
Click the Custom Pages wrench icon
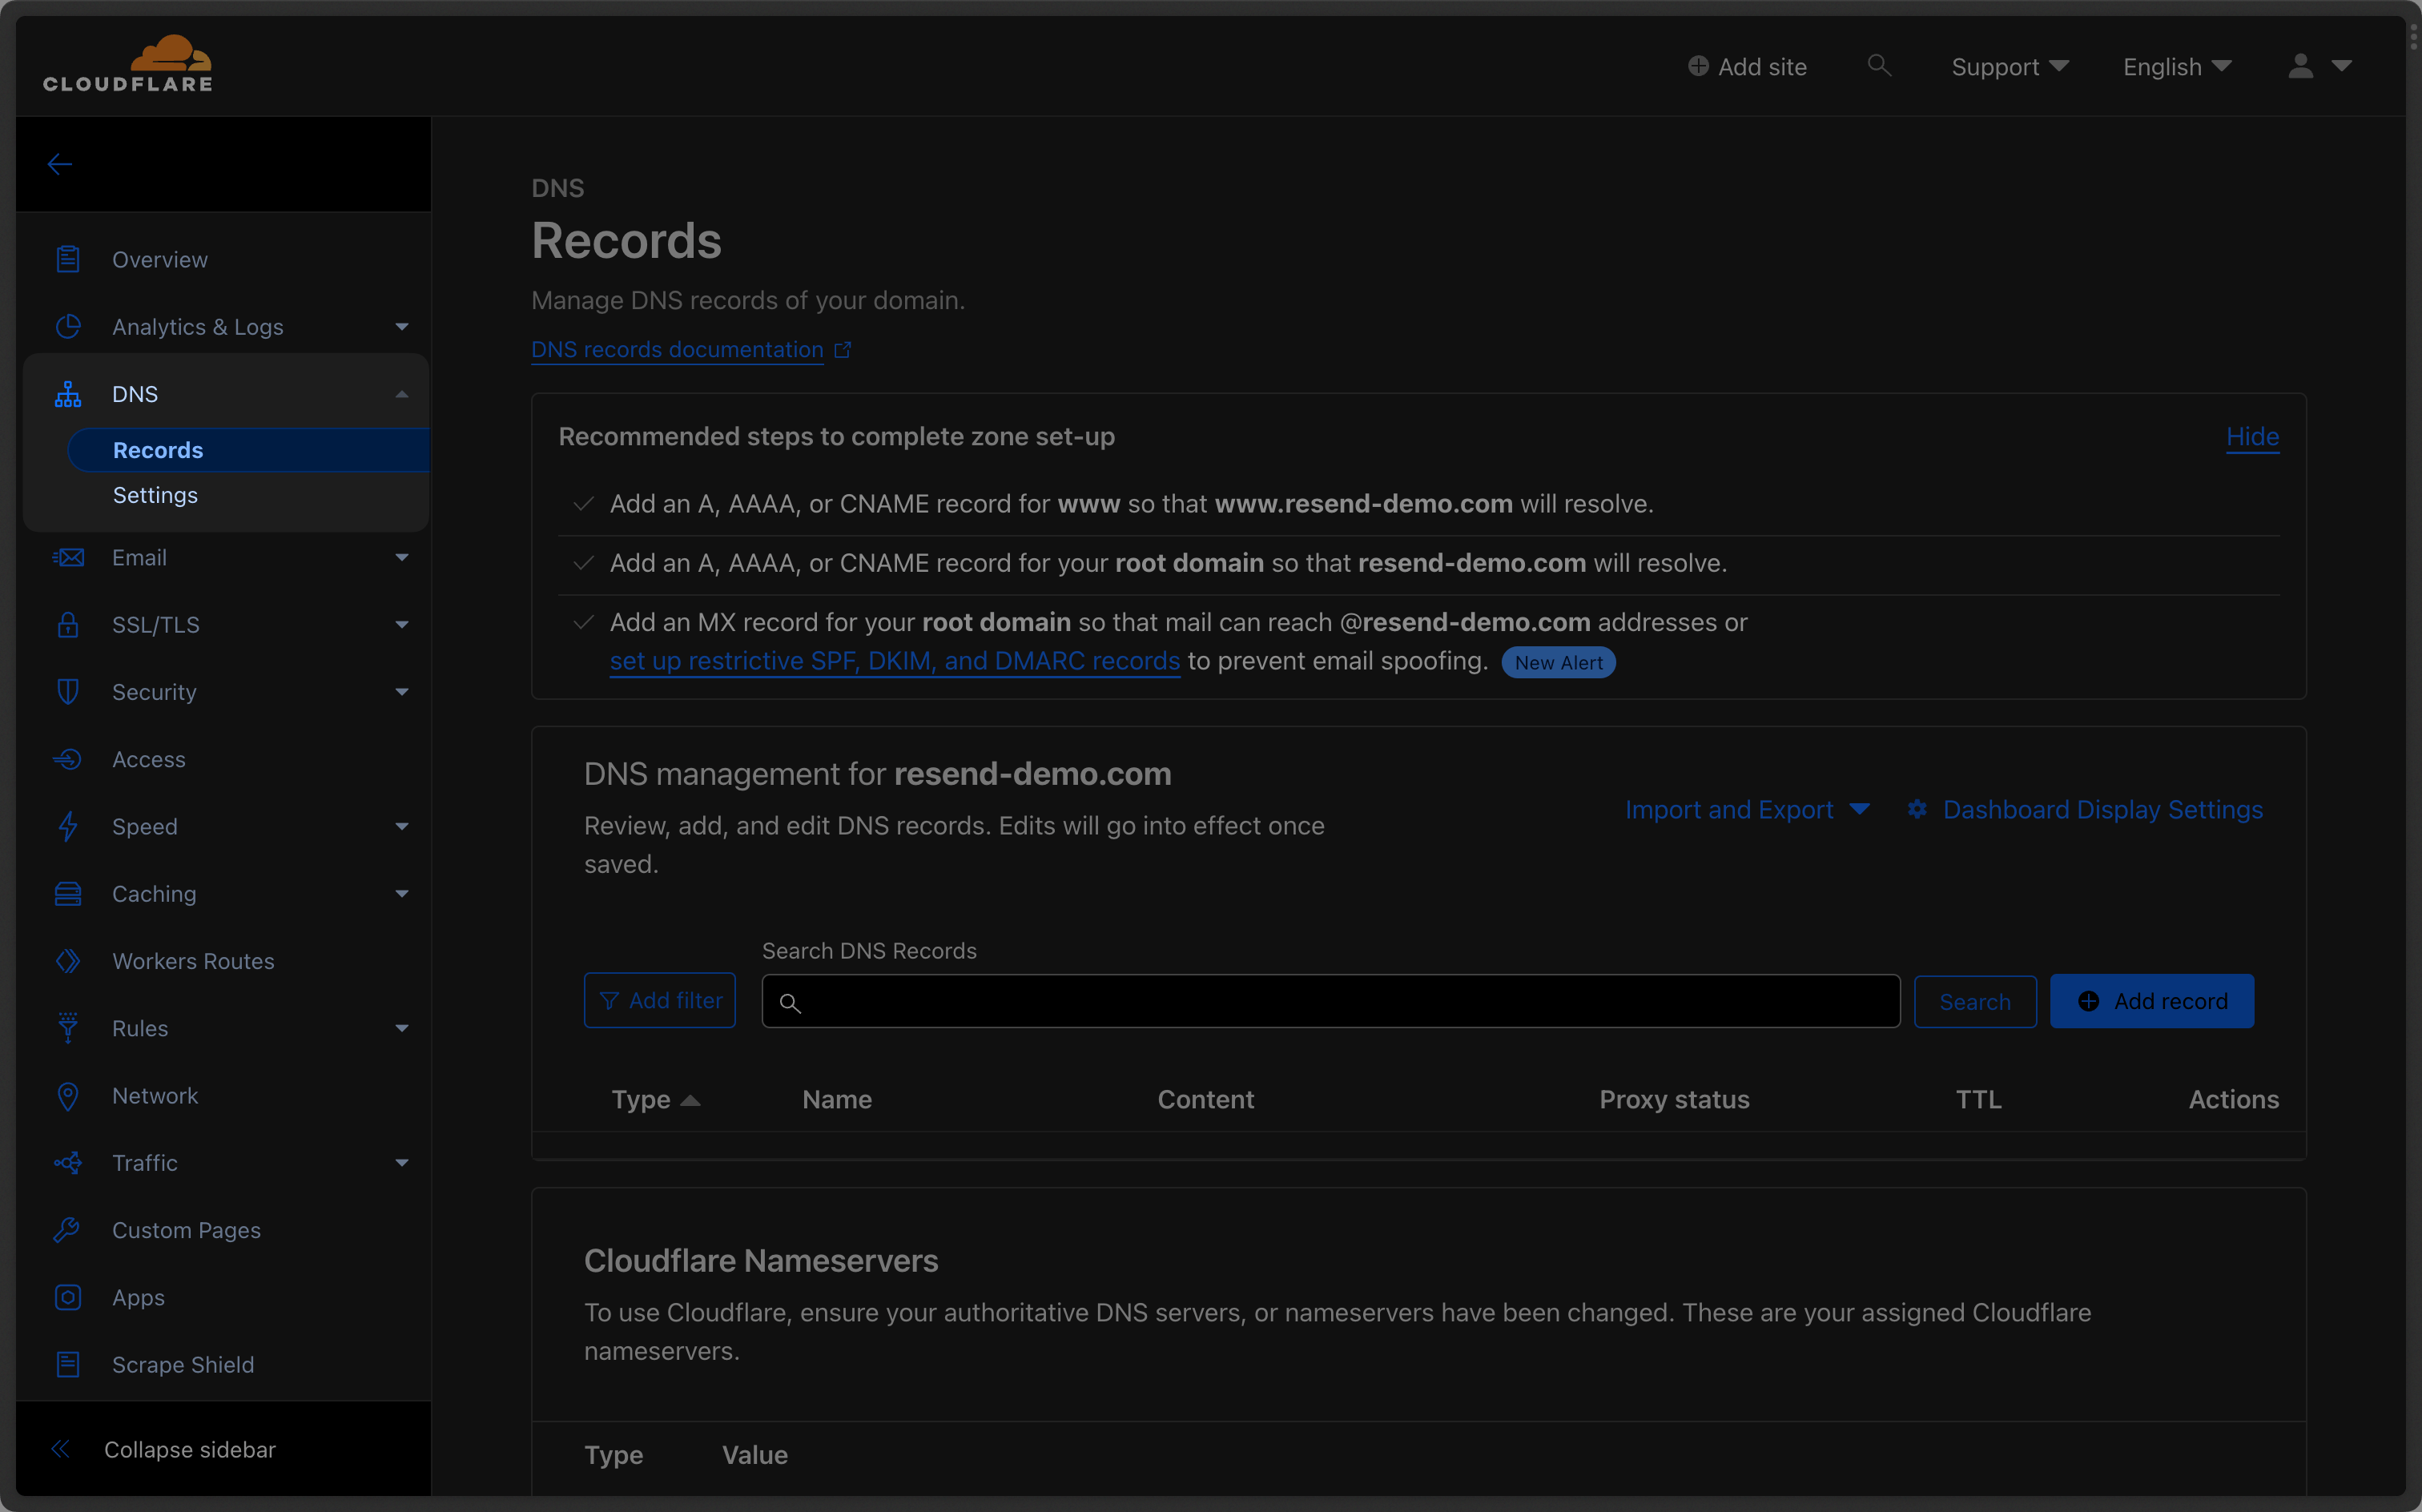(x=68, y=1230)
